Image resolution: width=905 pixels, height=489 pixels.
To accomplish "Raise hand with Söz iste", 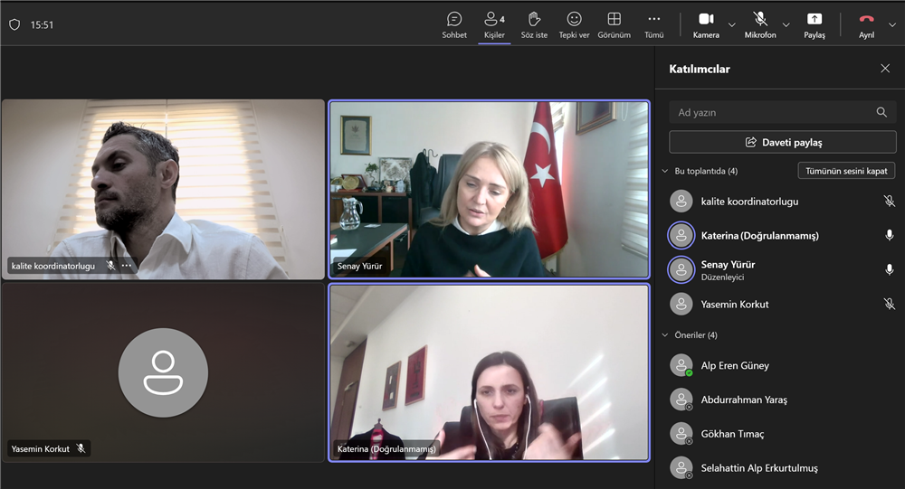I will coord(534,24).
